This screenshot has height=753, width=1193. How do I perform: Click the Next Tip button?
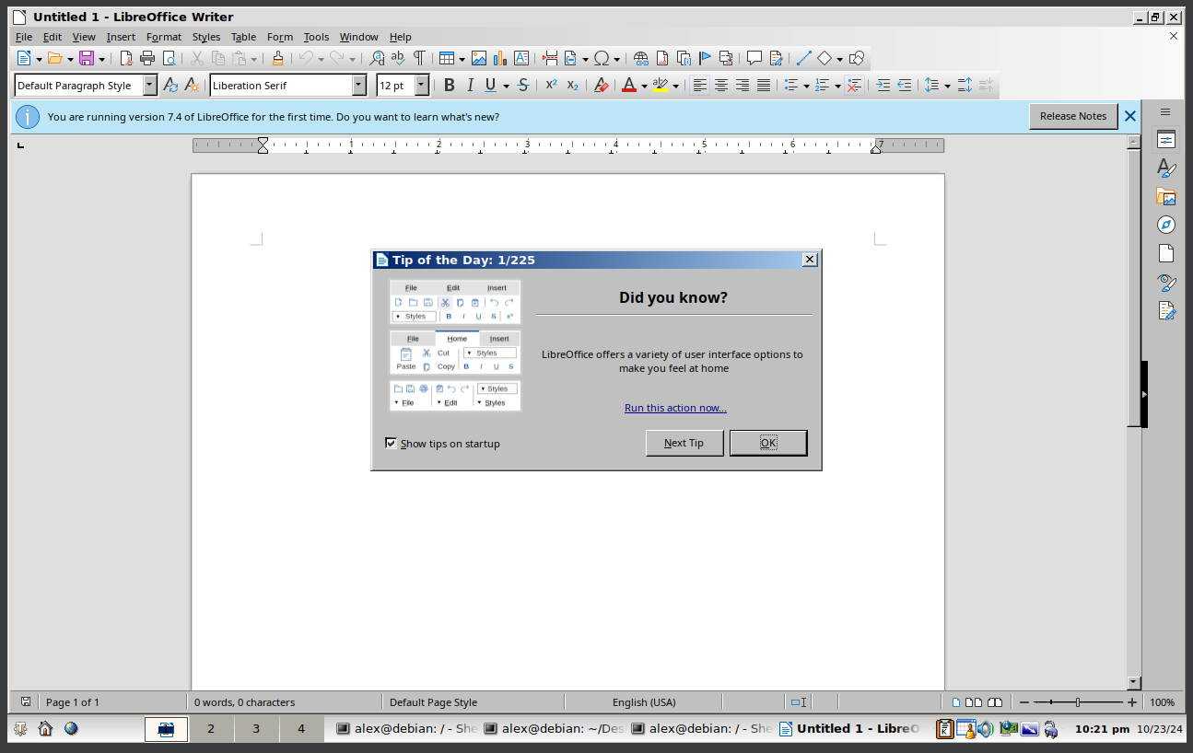(x=684, y=443)
